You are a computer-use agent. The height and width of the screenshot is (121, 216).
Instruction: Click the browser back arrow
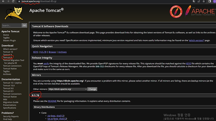pos(3,1)
